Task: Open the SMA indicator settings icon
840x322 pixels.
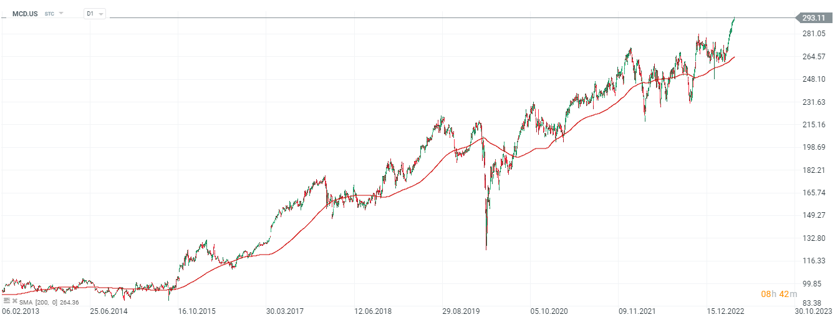Action: tap(7, 300)
